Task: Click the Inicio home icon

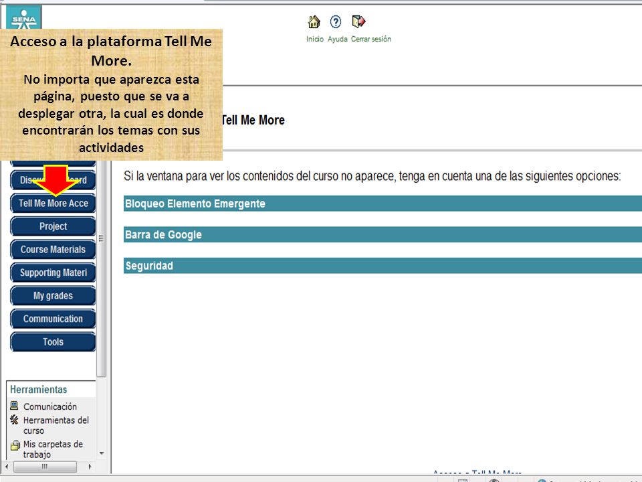Action: (x=314, y=21)
